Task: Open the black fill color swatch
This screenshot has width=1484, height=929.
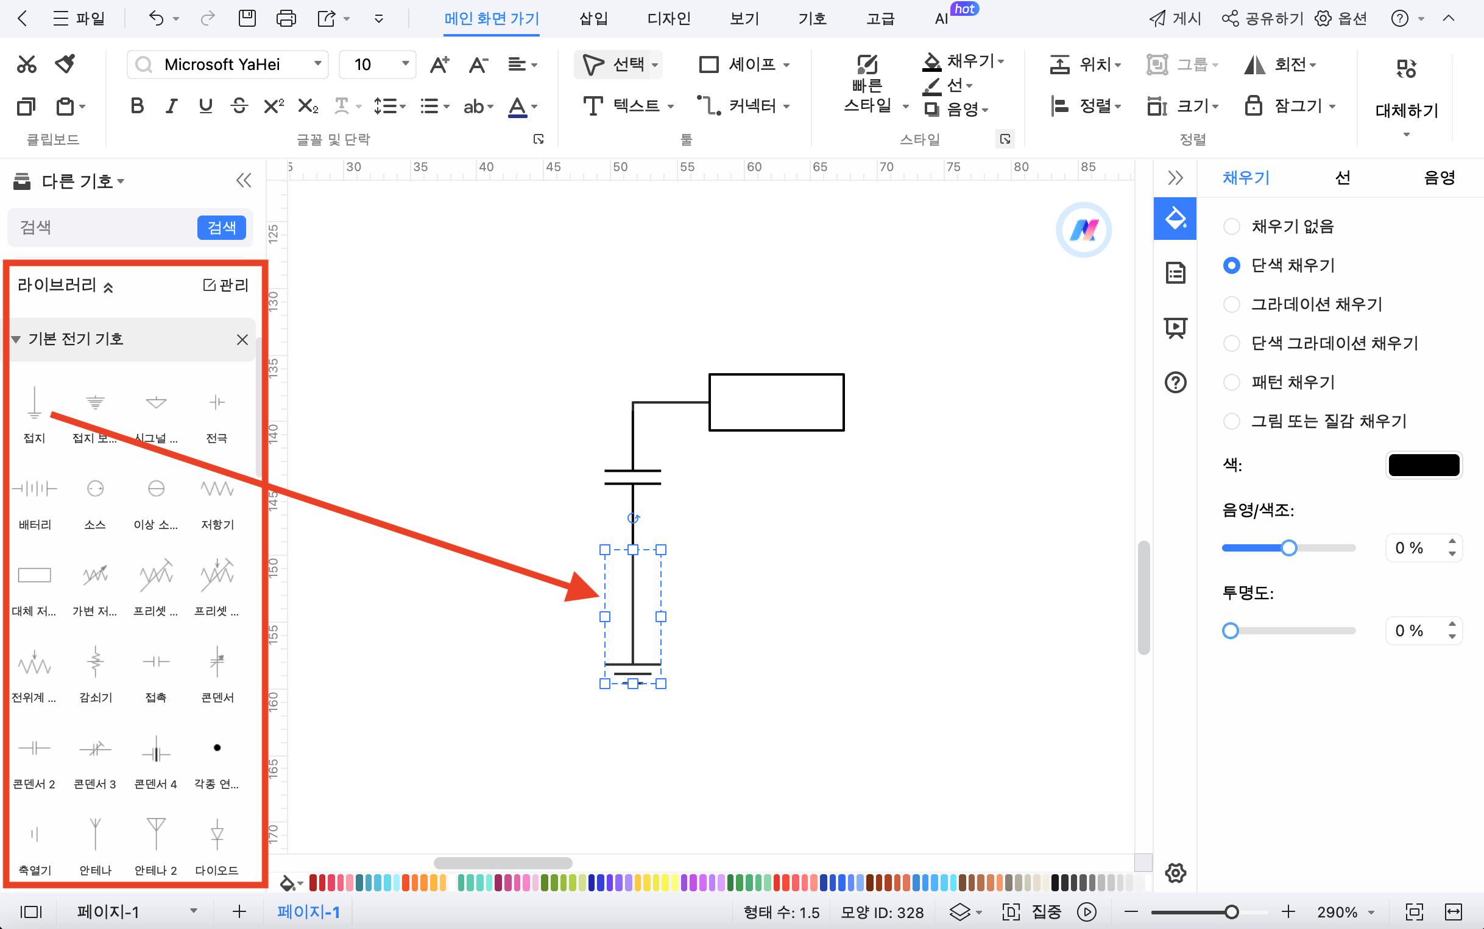Action: [x=1424, y=465]
